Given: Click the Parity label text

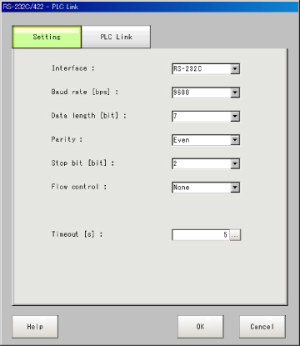Looking at the screenshot, I should click(67, 139).
